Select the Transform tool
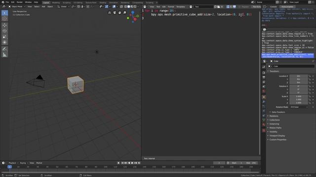 point(4,42)
